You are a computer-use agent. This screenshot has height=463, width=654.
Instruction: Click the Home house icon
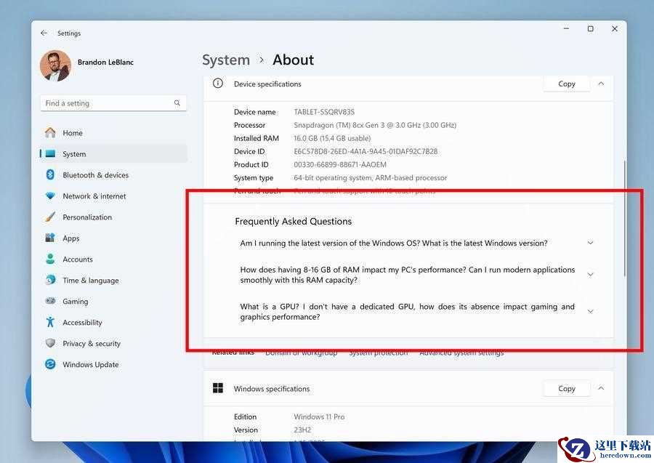tap(50, 132)
